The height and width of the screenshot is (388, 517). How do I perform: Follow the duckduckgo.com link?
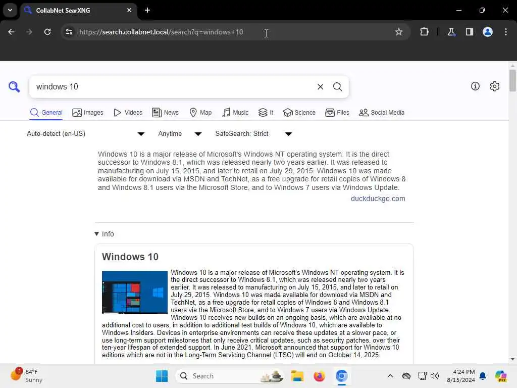378,199
